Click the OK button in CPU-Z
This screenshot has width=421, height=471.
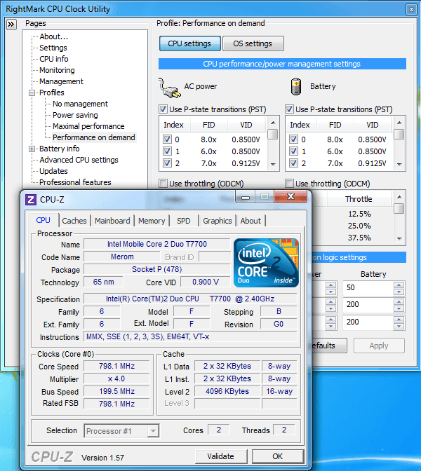click(278, 456)
